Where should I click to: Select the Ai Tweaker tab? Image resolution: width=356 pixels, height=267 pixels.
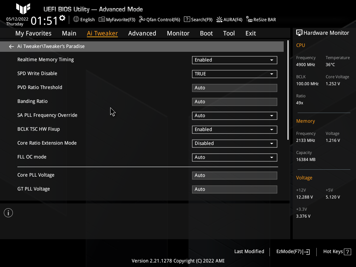pos(102,33)
